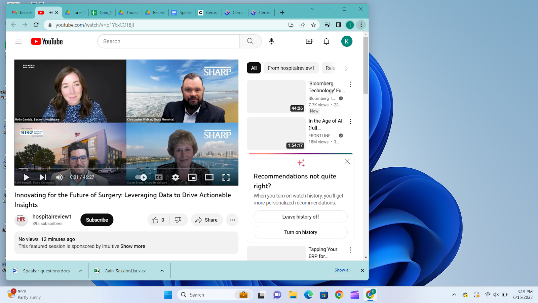
Task: Open Chrome profile K
Action: pyautogui.click(x=350, y=25)
